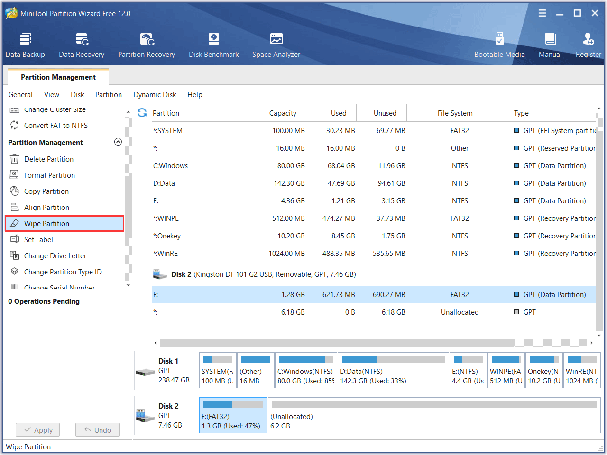Click the SYSTEM 100 MB block in disk map
The width and height of the screenshot is (607, 455).
pos(218,370)
